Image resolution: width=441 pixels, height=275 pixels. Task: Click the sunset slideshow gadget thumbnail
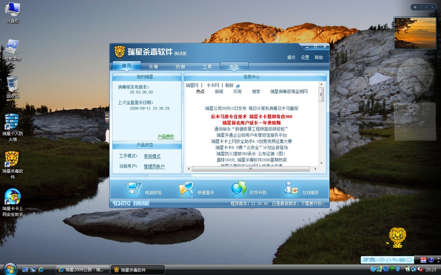tap(414, 33)
